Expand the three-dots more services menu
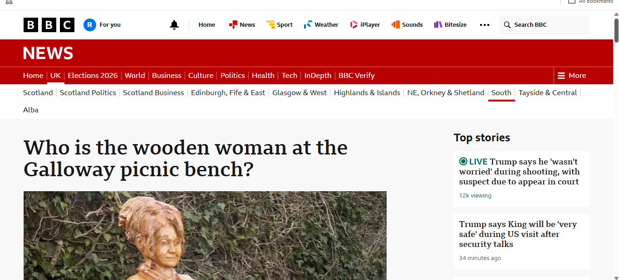 coord(484,25)
